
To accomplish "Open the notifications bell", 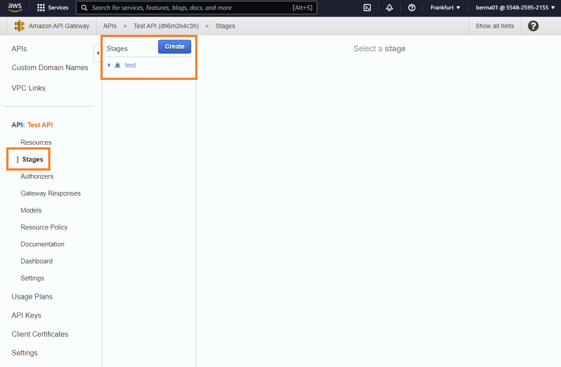I will (x=389, y=8).
